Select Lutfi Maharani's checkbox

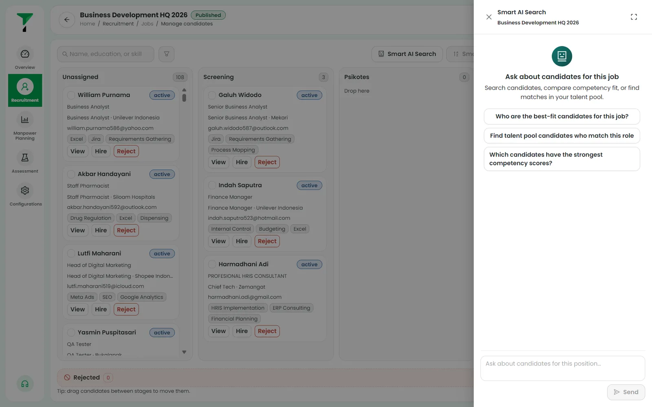71,254
